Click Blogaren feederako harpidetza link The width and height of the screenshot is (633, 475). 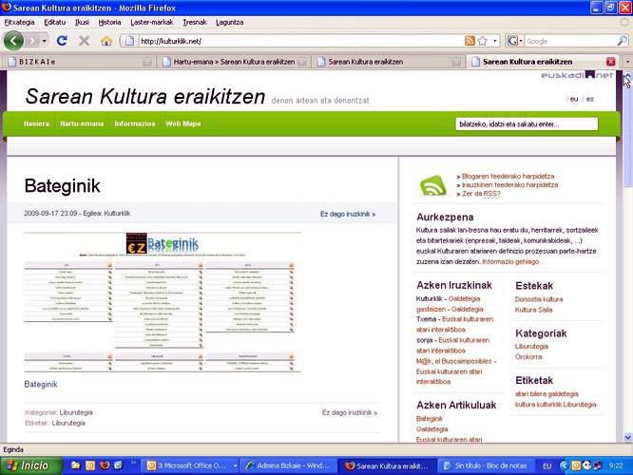click(508, 177)
